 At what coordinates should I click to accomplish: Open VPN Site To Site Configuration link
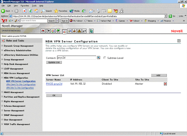(x=20, y=88)
